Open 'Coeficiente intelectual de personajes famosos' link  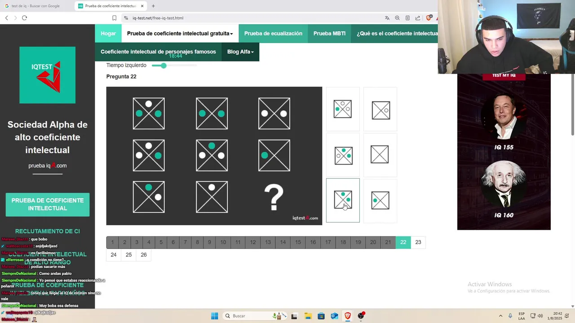point(158,52)
